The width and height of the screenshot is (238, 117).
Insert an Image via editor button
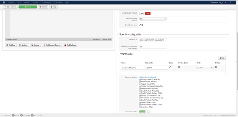tap(35, 45)
